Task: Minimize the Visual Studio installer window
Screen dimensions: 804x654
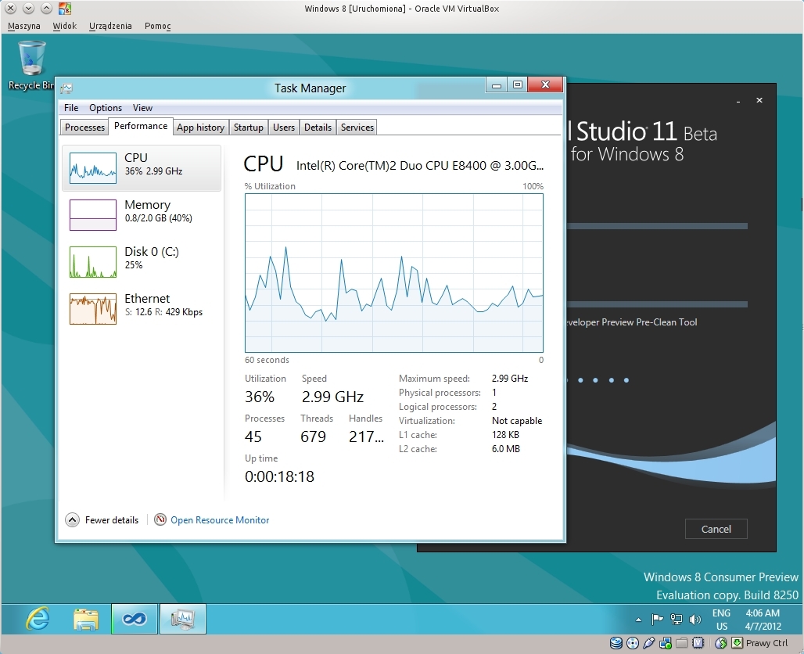Action: [x=738, y=101]
